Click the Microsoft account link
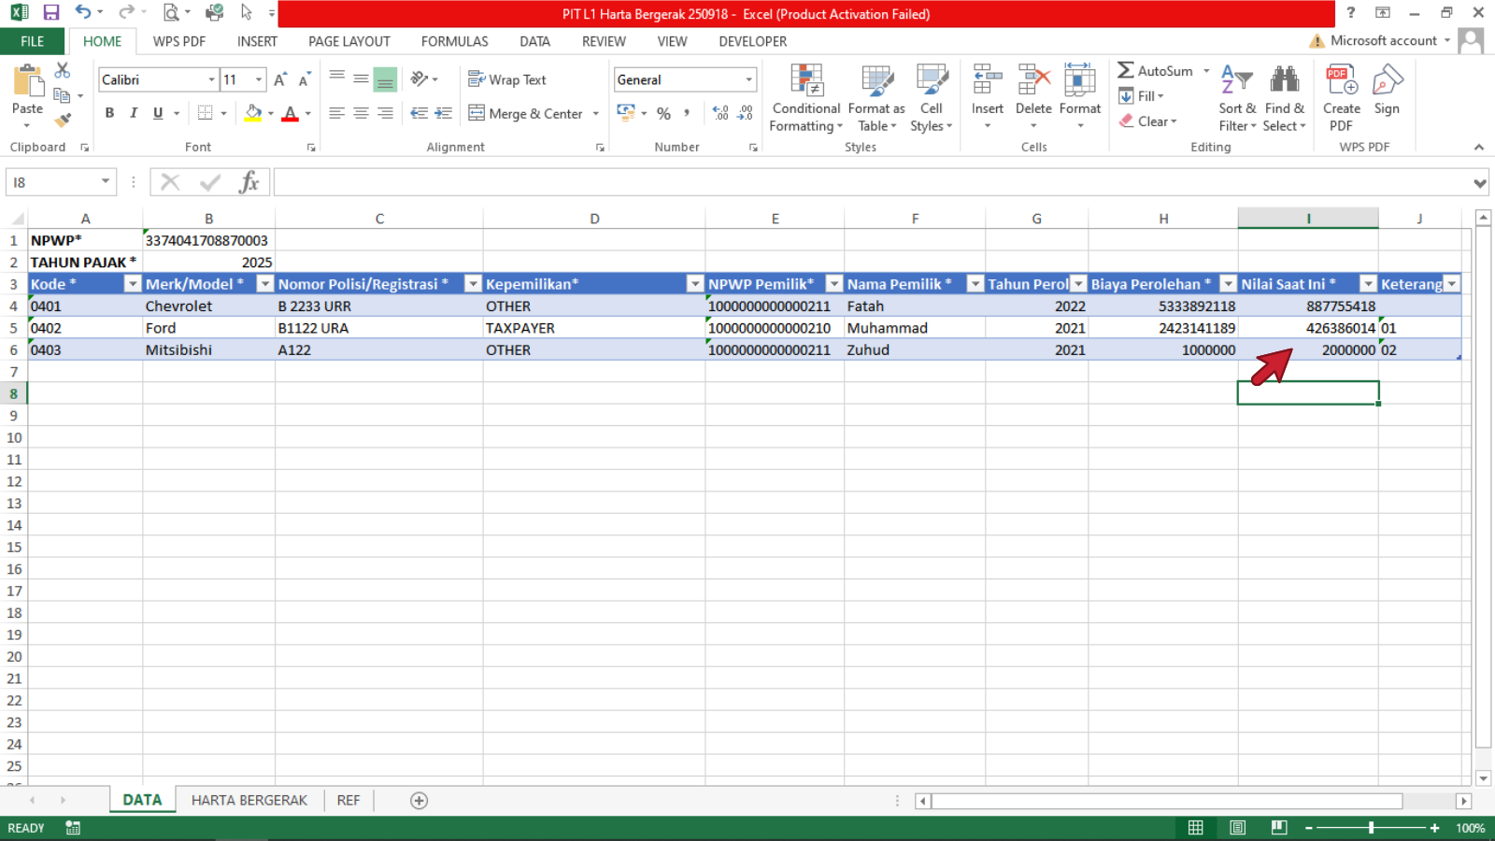This screenshot has height=841, width=1495. click(1383, 41)
